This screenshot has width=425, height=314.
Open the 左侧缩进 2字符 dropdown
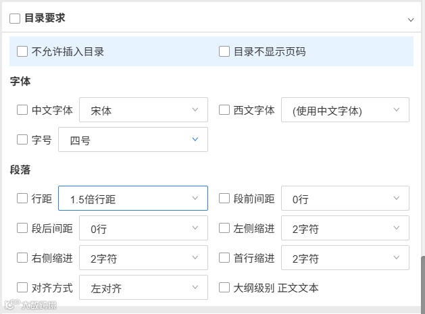point(345,228)
